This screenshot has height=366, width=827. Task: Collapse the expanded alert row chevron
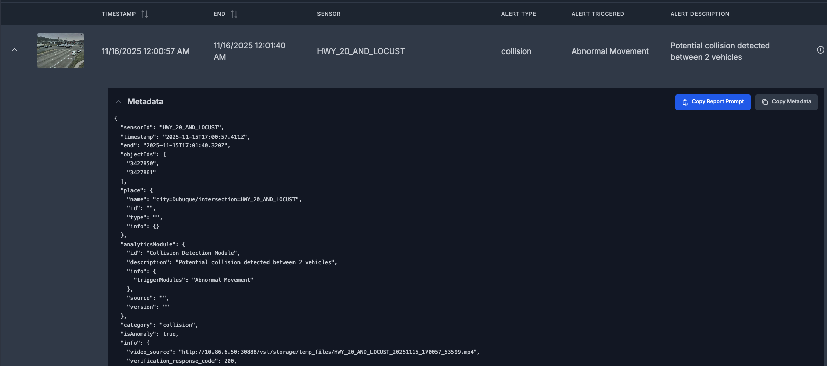point(15,50)
